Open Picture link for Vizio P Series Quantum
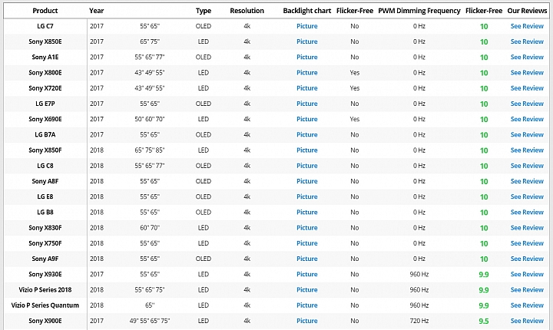 (x=306, y=305)
